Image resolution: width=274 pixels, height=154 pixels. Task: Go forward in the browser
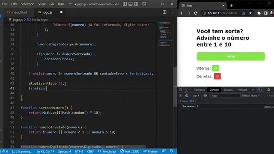[189, 13]
